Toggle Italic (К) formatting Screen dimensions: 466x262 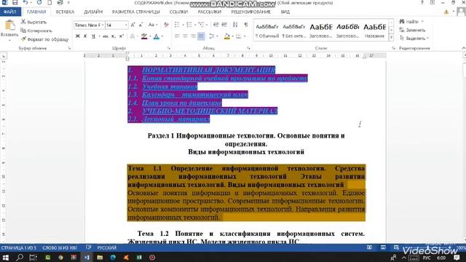point(85,36)
